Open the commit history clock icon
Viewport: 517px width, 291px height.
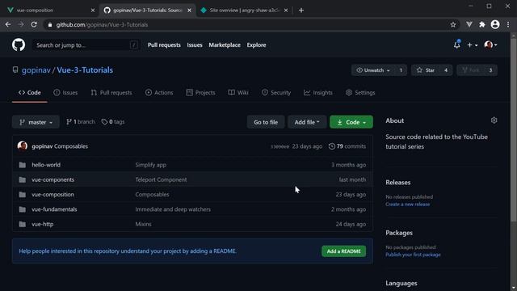[332, 146]
